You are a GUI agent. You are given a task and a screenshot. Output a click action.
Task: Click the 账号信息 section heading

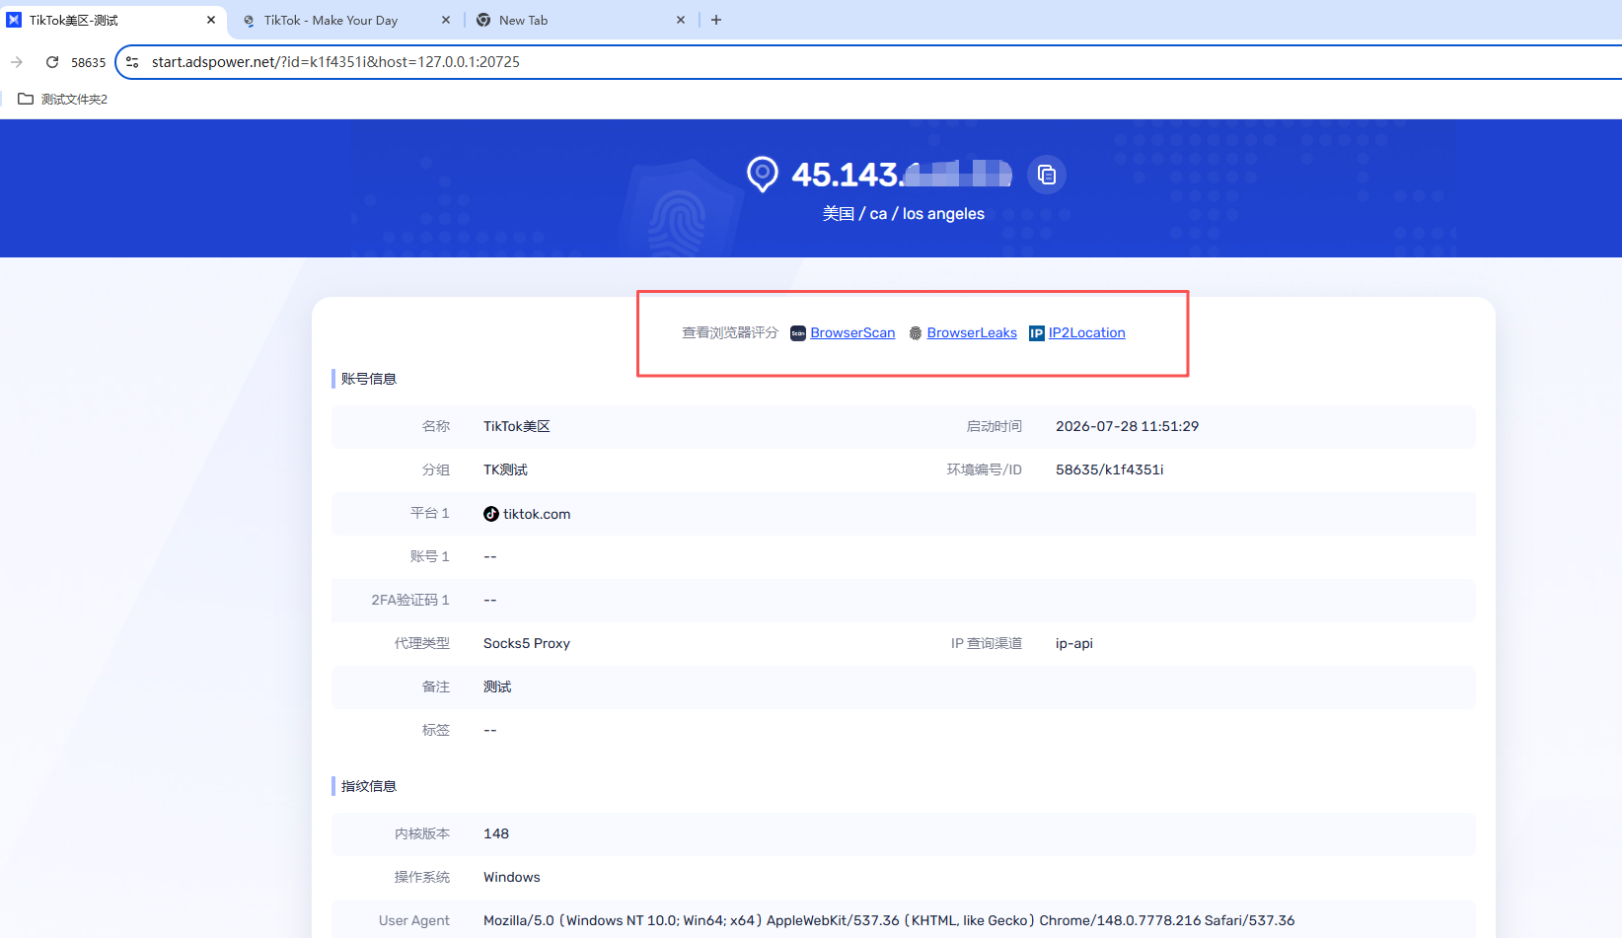click(x=368, y=379)
